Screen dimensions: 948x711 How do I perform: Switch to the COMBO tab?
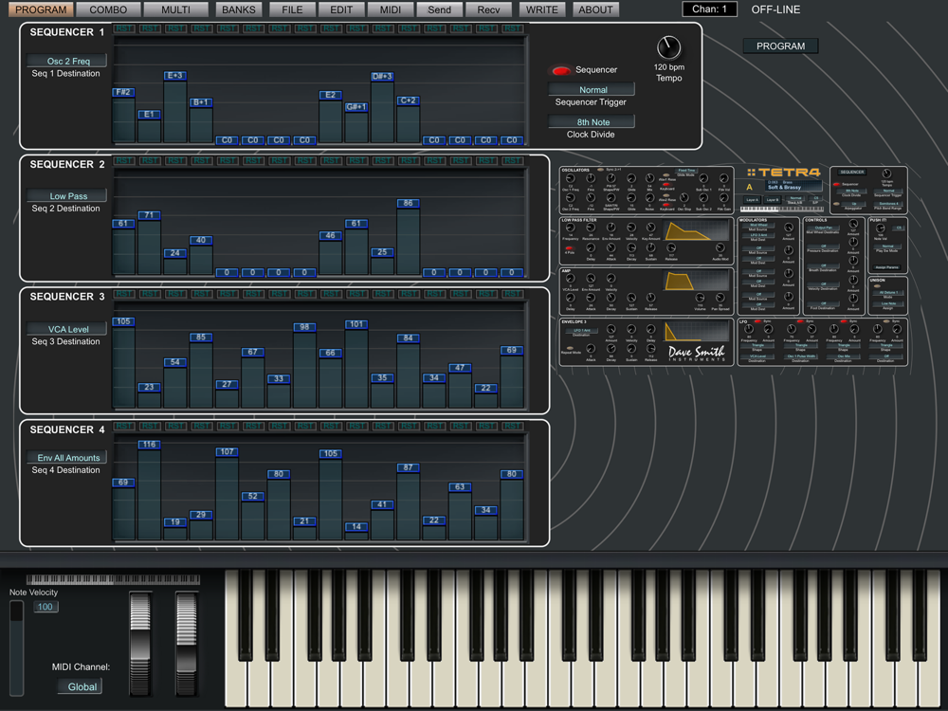tap(108, 9)
